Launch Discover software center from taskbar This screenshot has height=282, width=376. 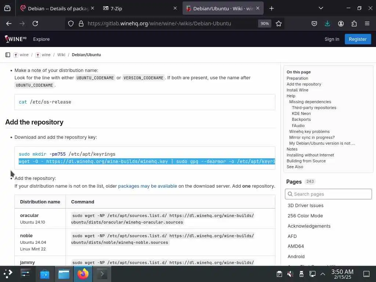pos(44,274)
